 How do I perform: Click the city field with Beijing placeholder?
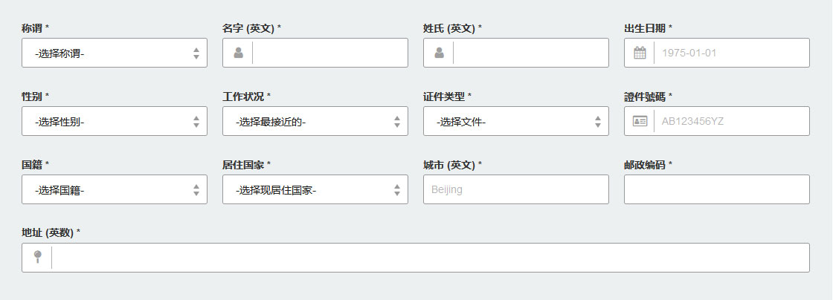pyautogui.click(x=516, y=189)
